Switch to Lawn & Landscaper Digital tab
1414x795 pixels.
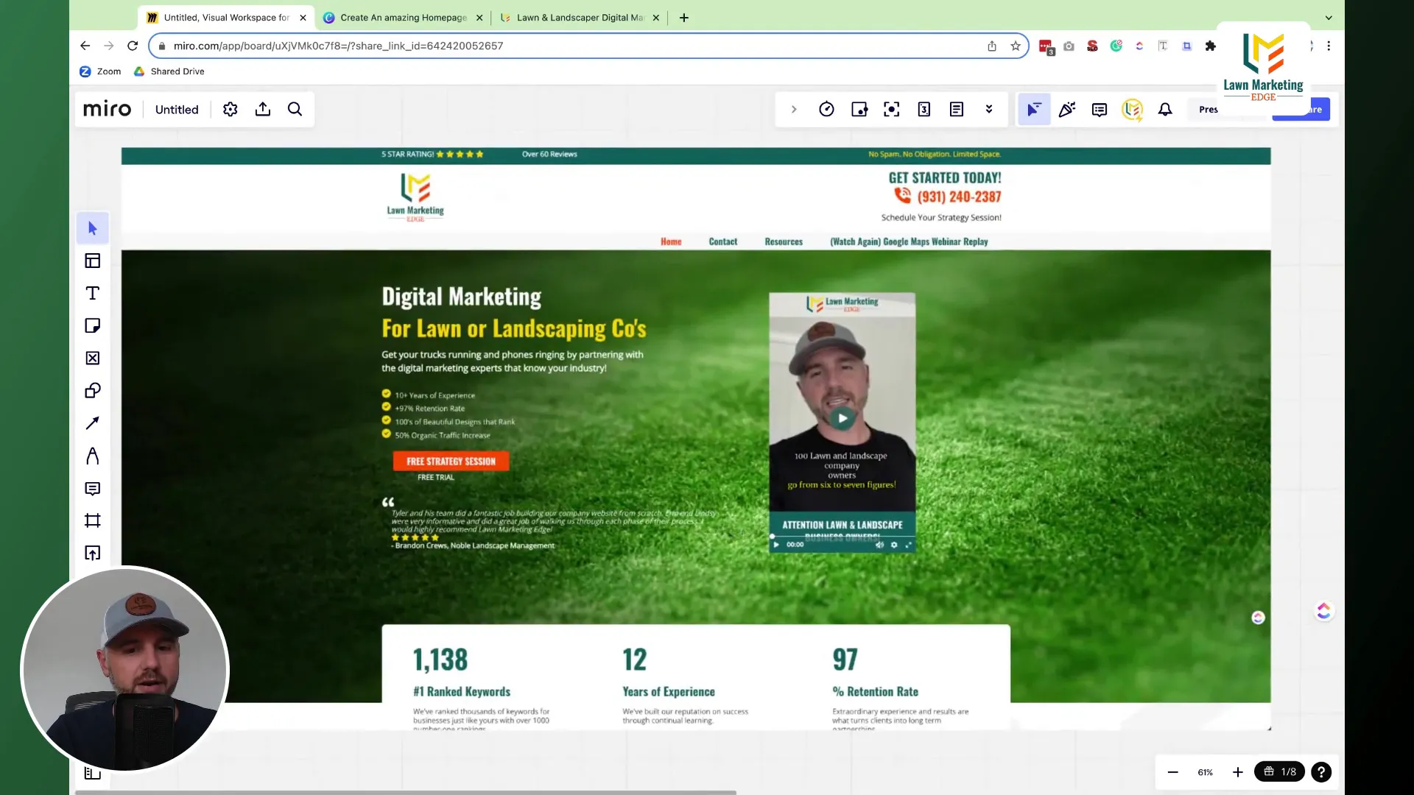click(x=579, y=17)
